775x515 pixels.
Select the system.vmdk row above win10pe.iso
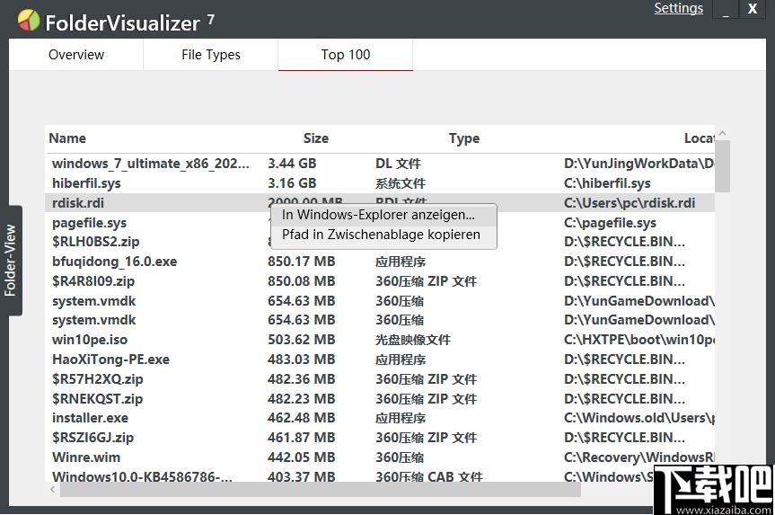pos(380,320)
